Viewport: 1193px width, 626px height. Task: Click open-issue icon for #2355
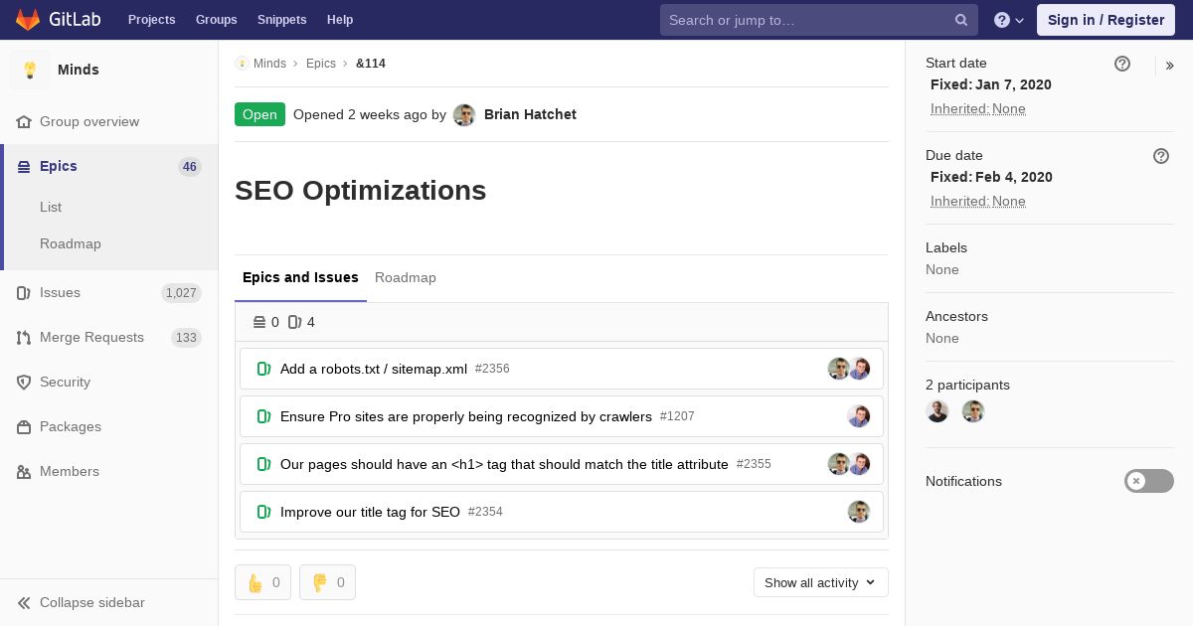(263, 464)
